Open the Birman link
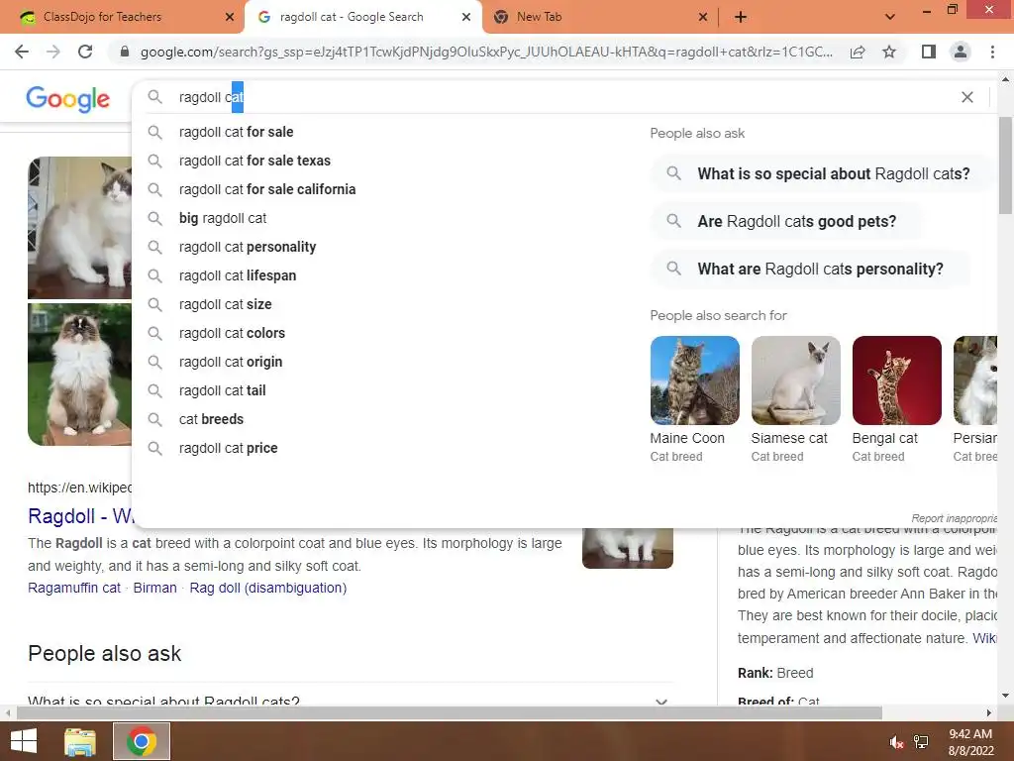The height and width of the screenshot is (761, 1014). point(154,589)
